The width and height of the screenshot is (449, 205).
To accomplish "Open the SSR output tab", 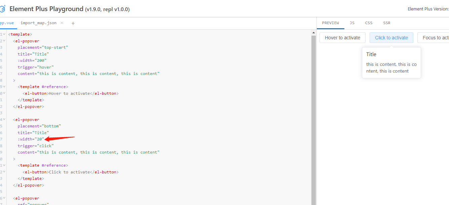I will tap(387, 23).
